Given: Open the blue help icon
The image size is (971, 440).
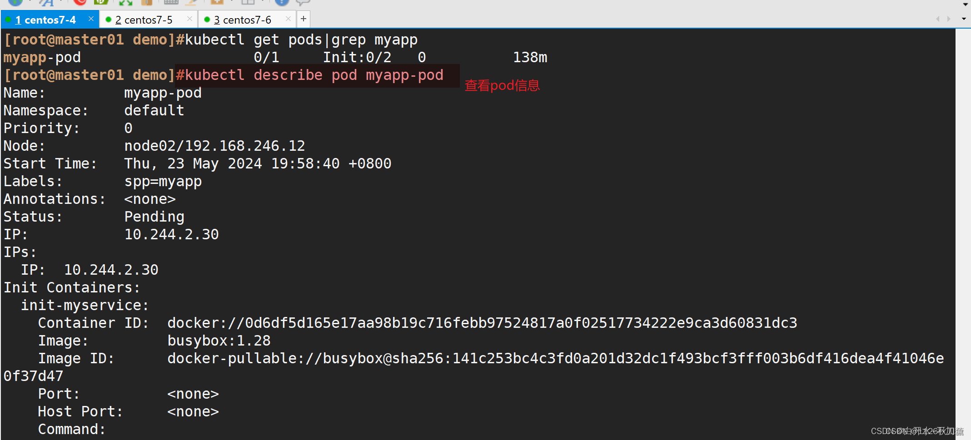Looking at the screenshot, I should [282, 2].
